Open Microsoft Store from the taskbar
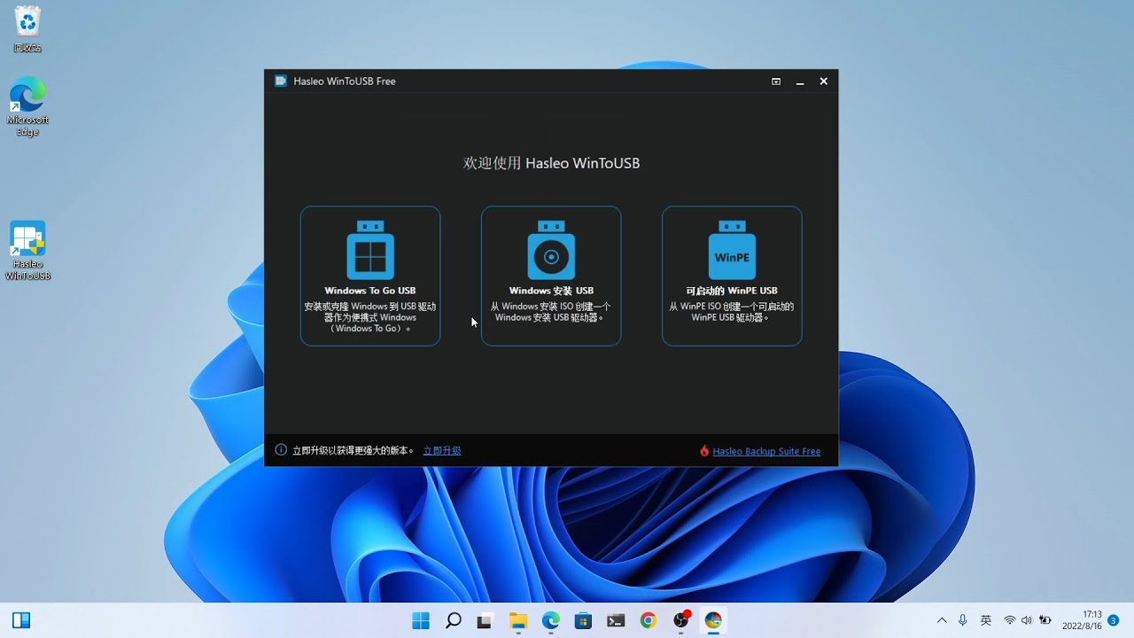This screenshot has width=1134, height=638. (x=583, y=620)
